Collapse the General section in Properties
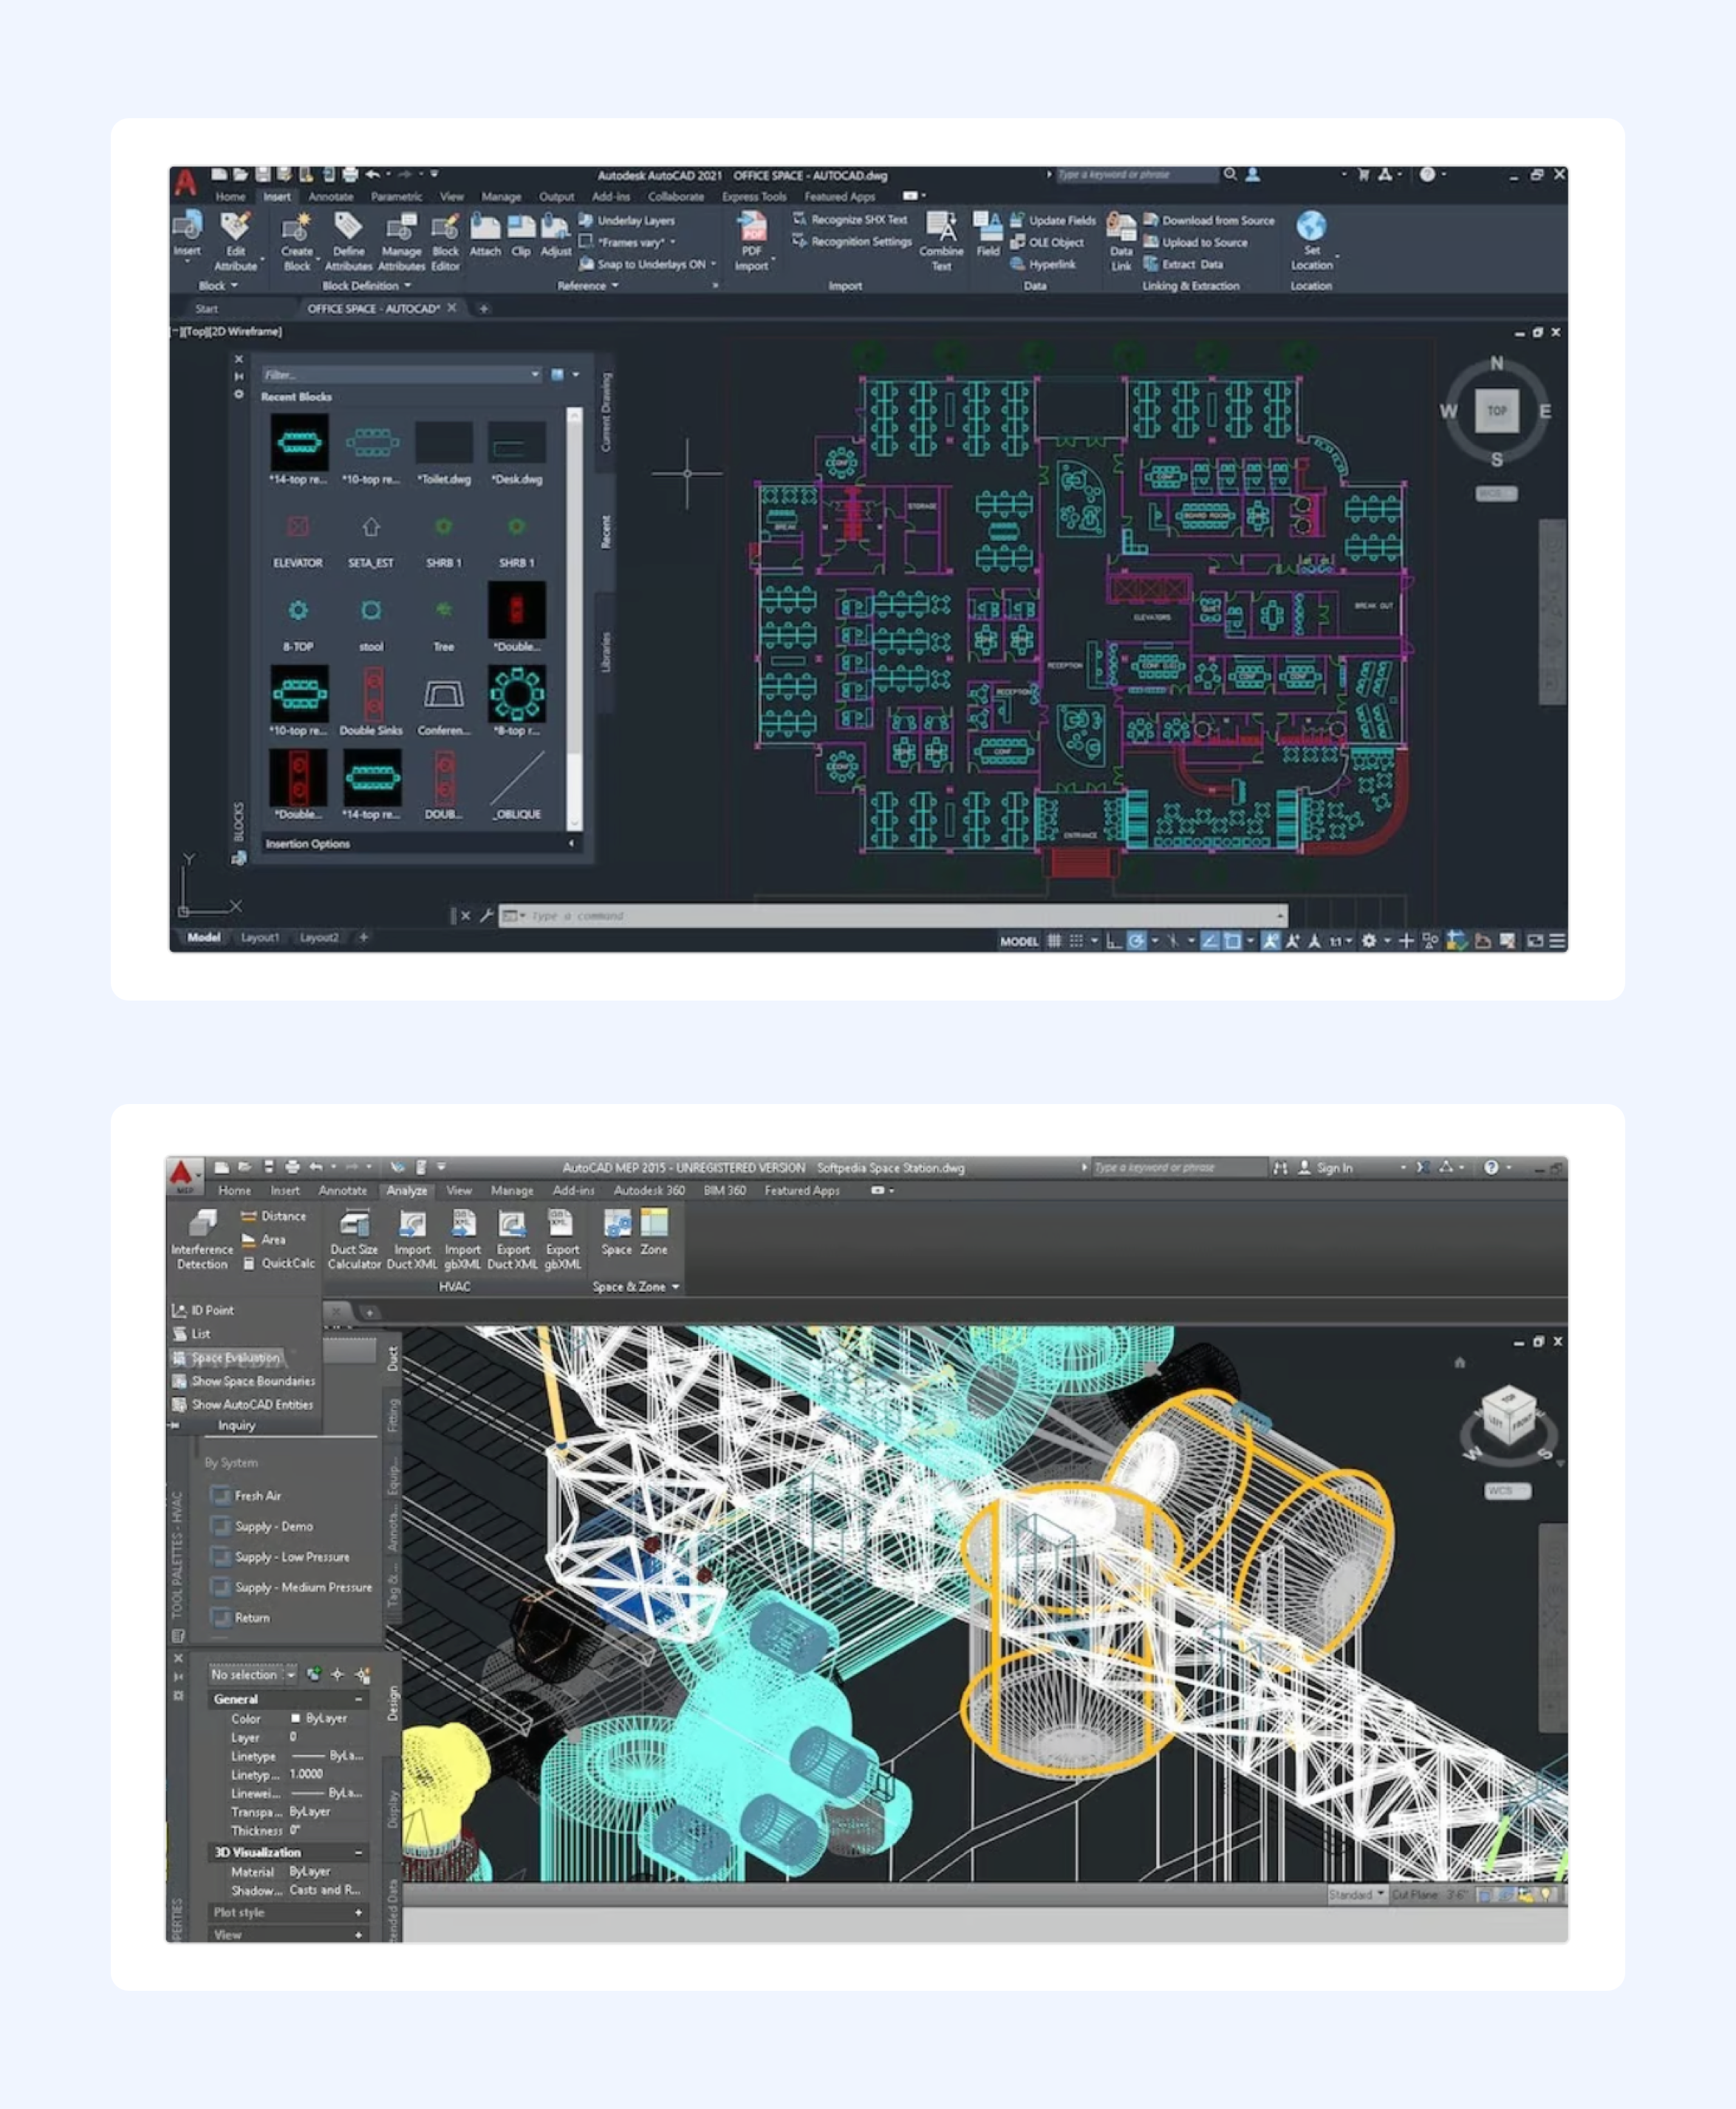The height and width of the screenshot is (2109, 1736). 358,1700
